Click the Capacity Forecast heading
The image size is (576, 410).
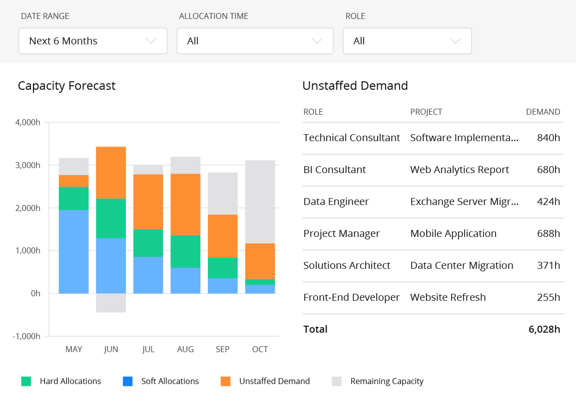click(x=66, y=86)
